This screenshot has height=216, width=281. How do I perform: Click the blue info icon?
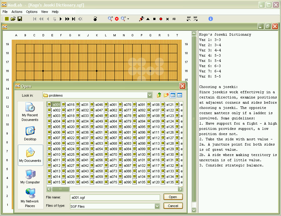tap(211, 19)
